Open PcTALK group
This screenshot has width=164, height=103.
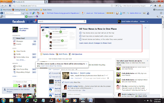19,66
